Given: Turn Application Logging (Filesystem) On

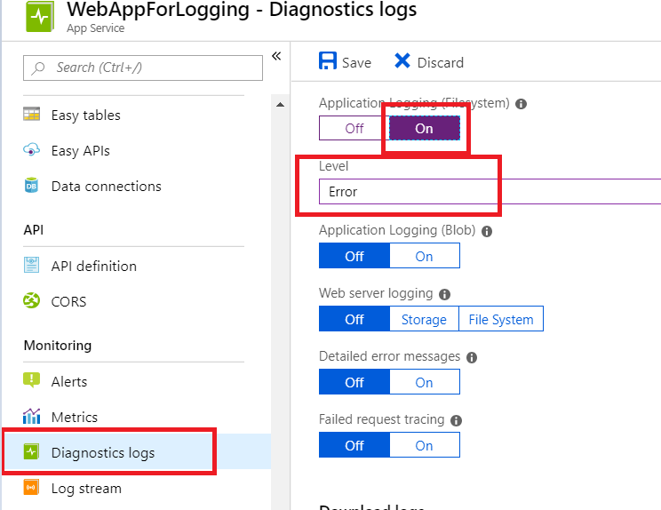Looking at the screenshot, I should (x=424, y=128).
